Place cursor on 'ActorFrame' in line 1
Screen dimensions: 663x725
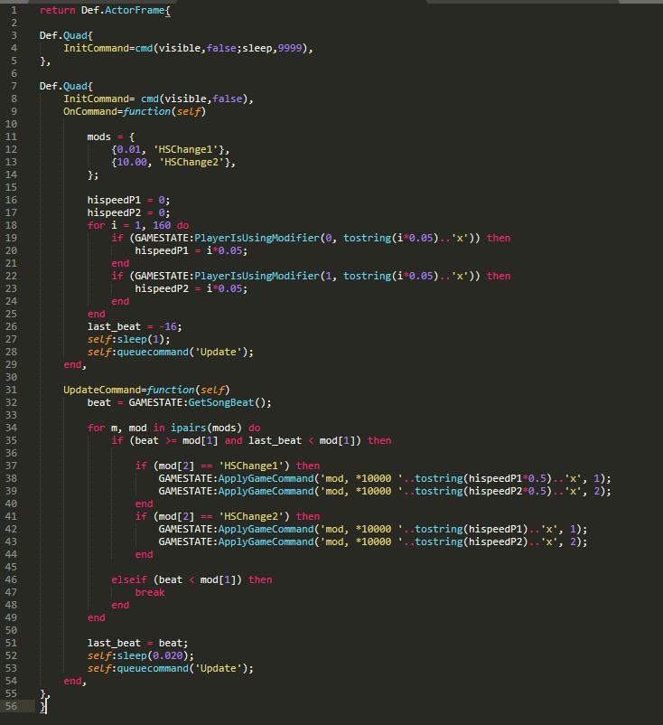pos(135,10)
